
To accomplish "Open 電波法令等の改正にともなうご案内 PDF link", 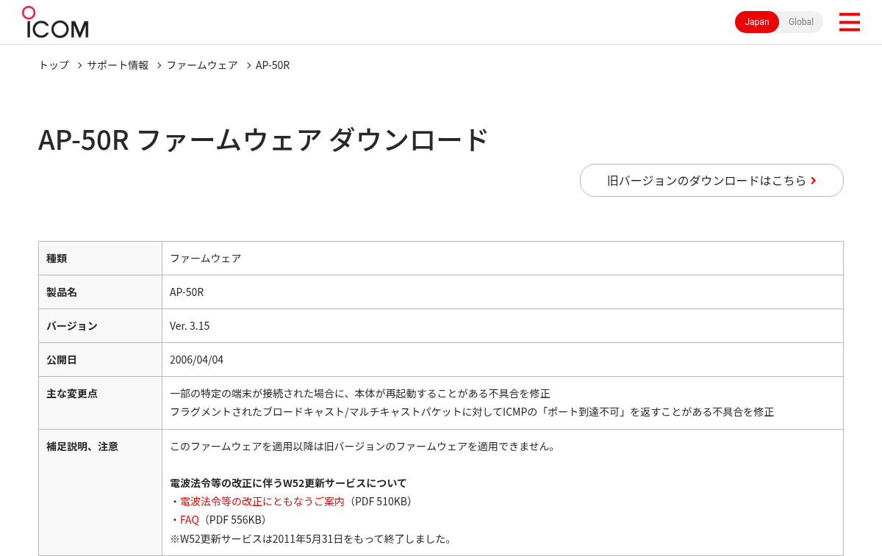I will (x=262, y=501).
